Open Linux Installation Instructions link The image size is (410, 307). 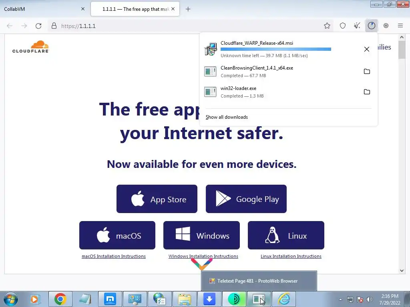291,256
